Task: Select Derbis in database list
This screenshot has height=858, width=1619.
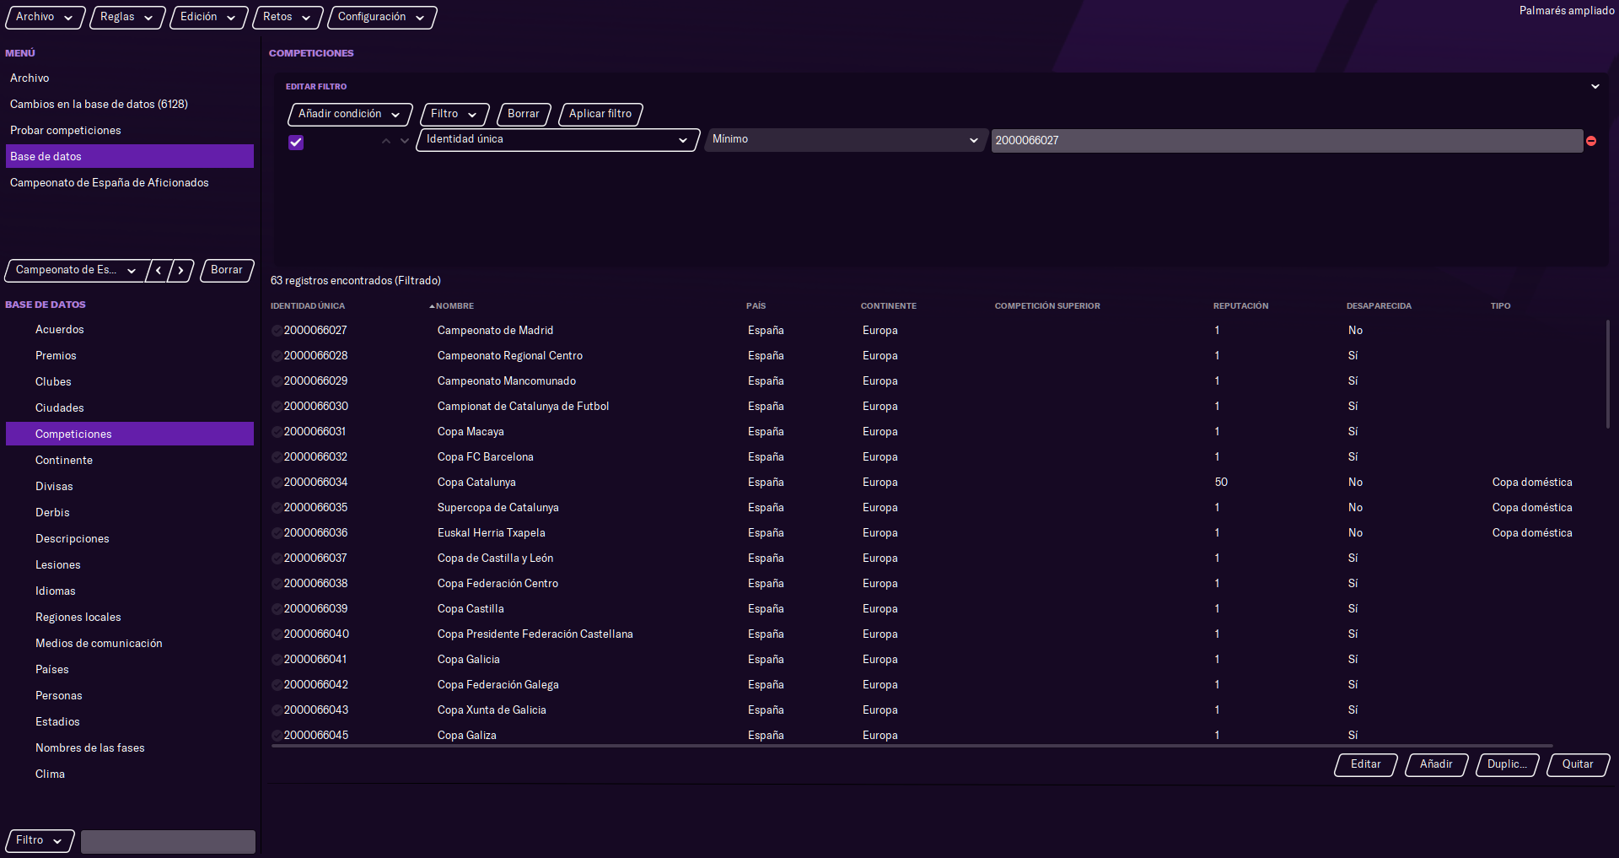Action: tap(130, 513)
